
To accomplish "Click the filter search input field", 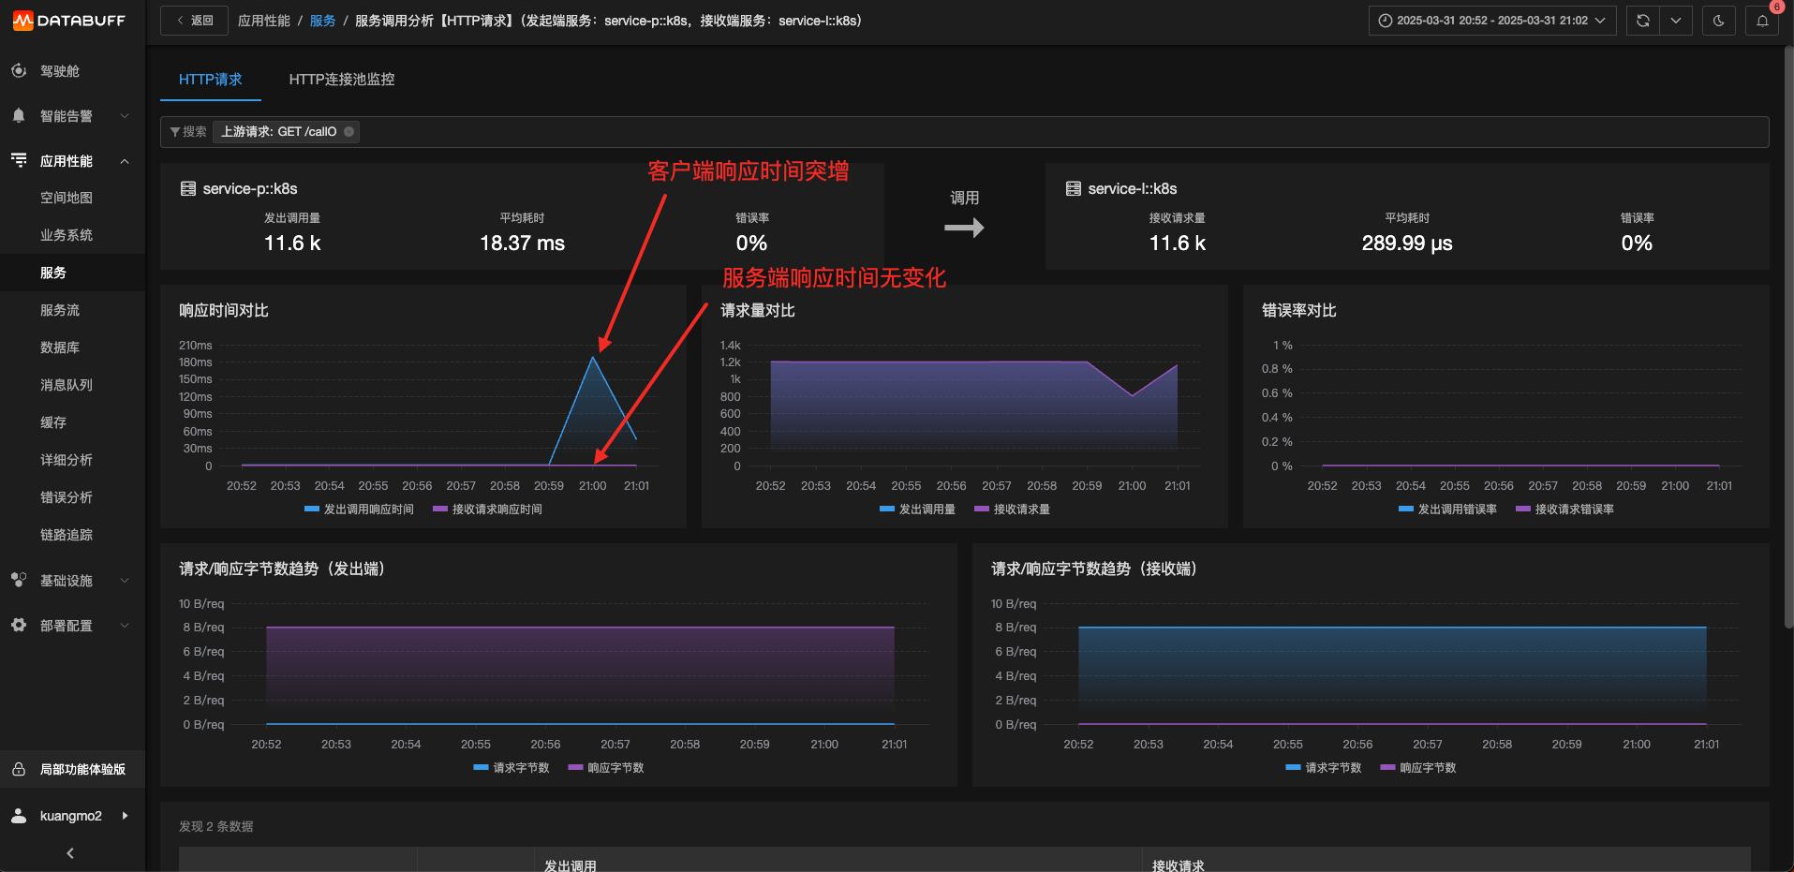I will click(x=1063, y=132).
